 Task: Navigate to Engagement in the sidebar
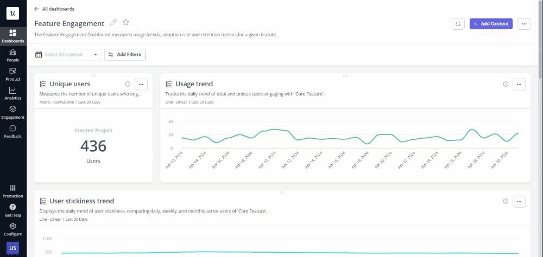(13, 112)
